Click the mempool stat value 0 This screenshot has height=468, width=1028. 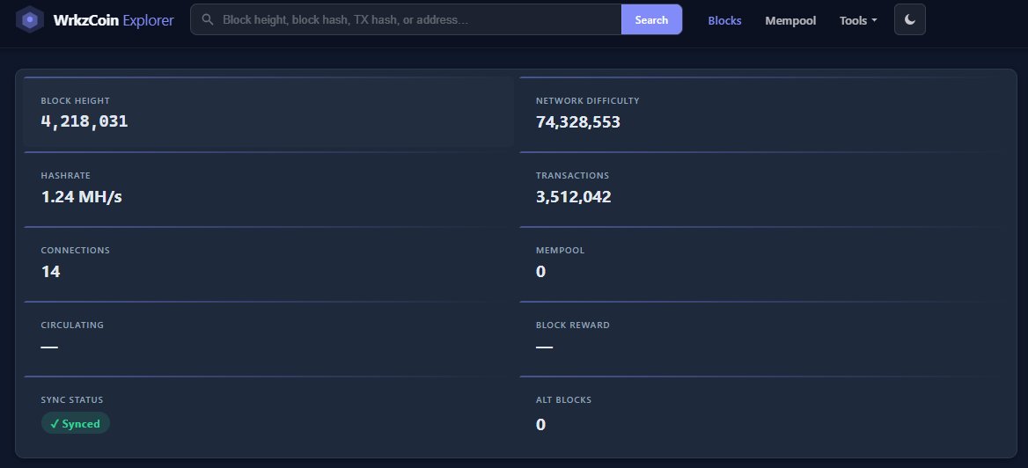[541, 271]
